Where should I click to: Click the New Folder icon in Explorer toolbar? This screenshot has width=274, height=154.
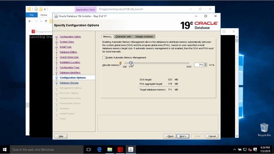point(41,9)
